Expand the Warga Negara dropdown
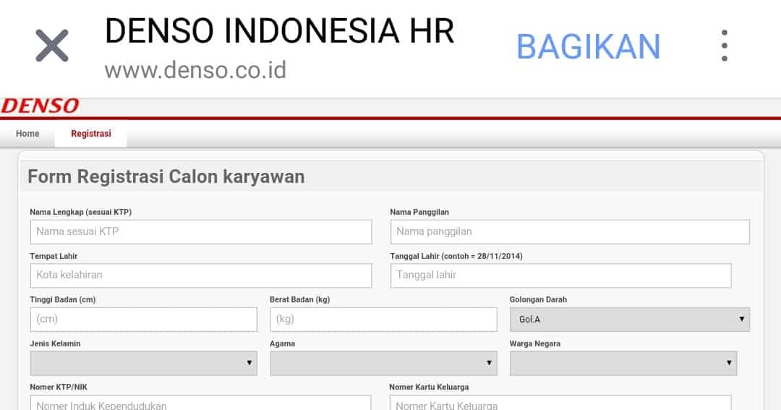 (x=623, y=363)
